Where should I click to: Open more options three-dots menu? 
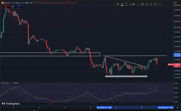click(160, 4)
